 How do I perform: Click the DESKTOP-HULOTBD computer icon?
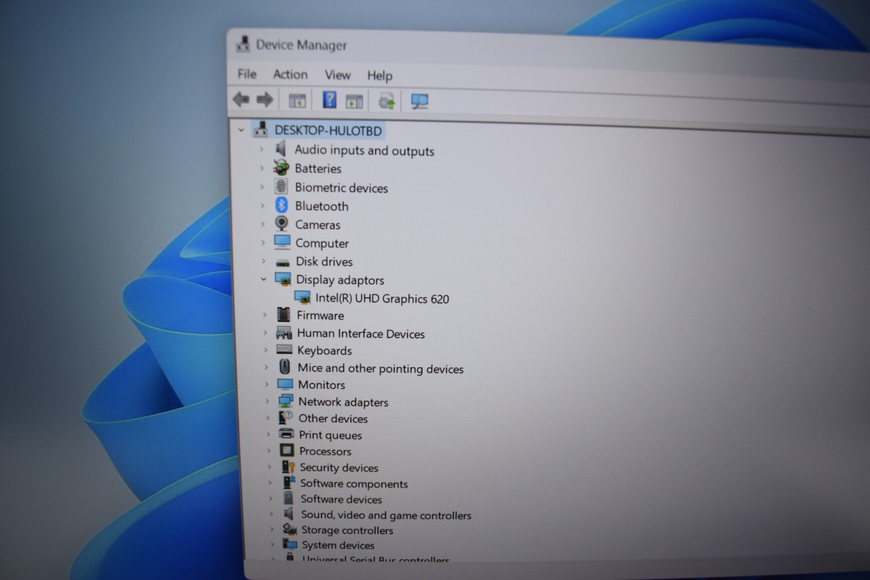coord(261,129)
